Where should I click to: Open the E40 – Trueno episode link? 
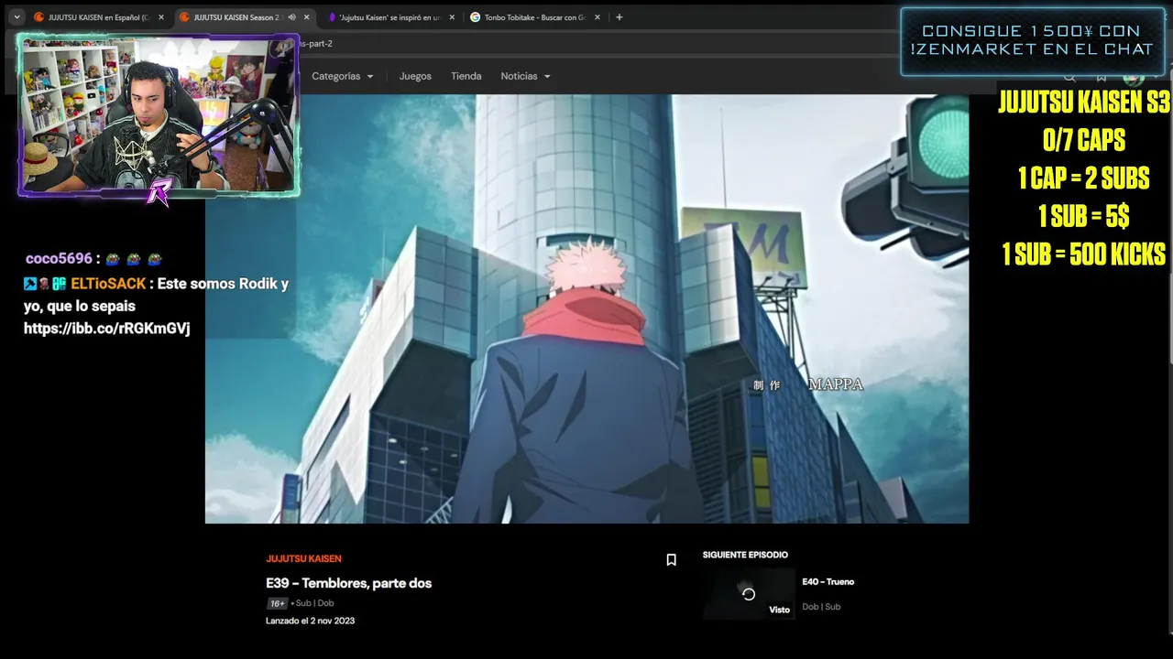pos(828,582)
